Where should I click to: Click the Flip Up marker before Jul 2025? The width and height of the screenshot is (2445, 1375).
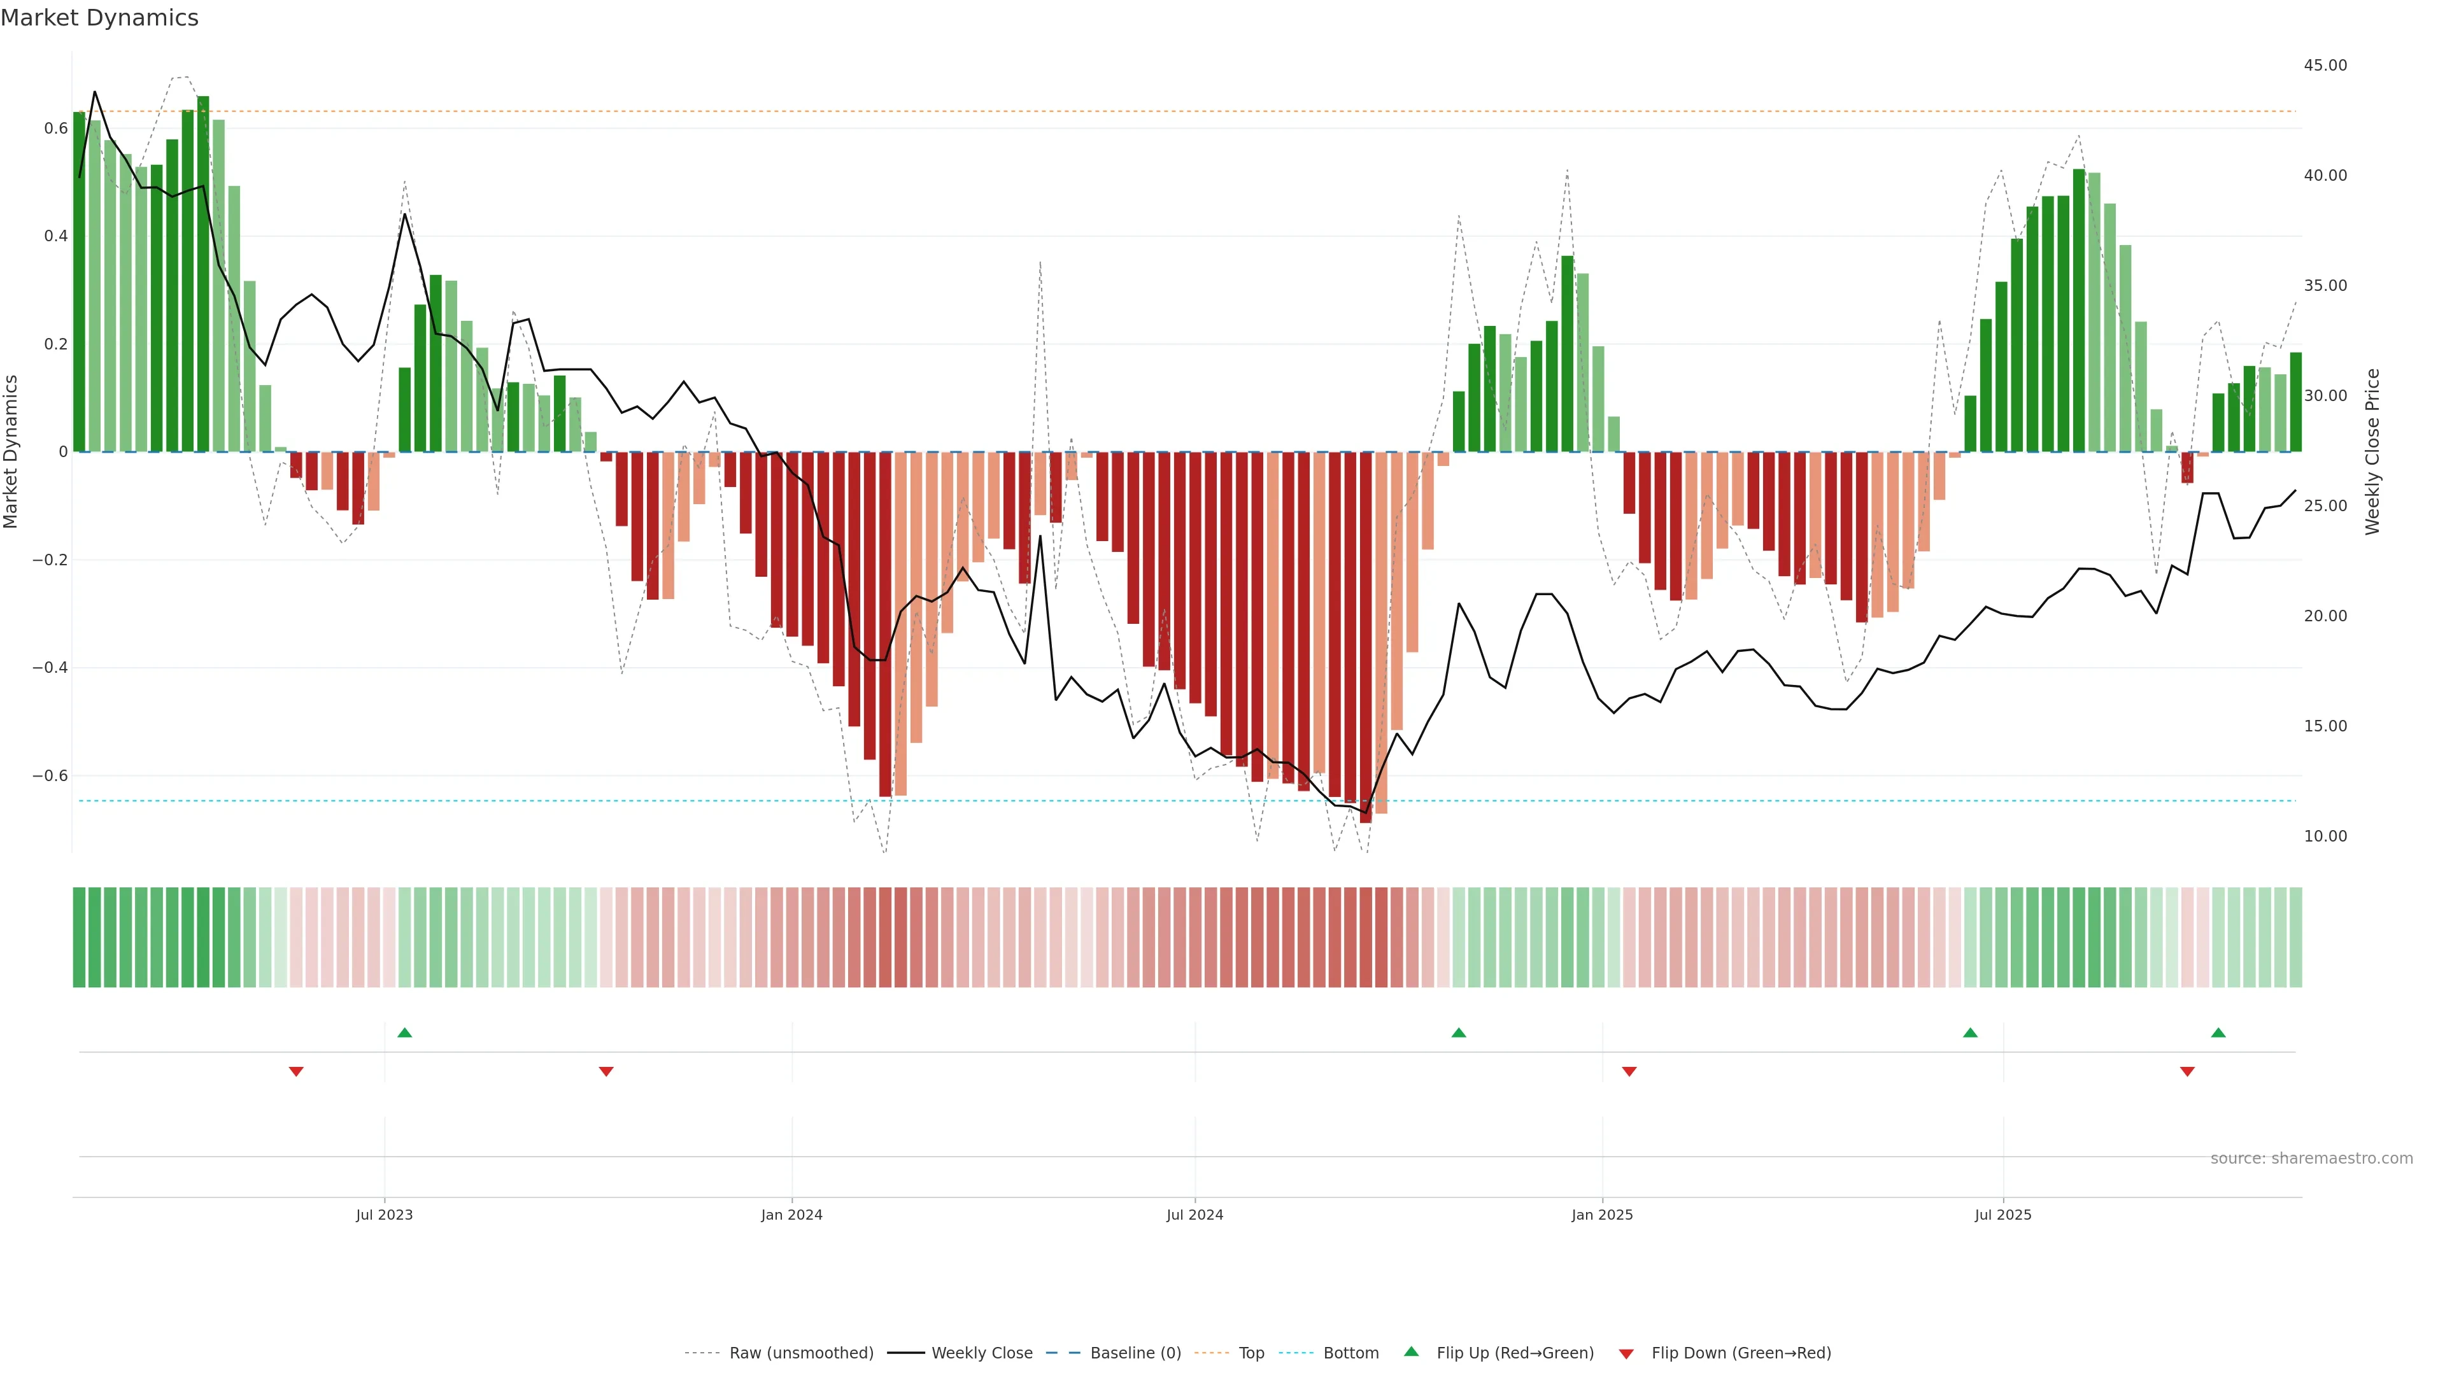[1971, 1033]
